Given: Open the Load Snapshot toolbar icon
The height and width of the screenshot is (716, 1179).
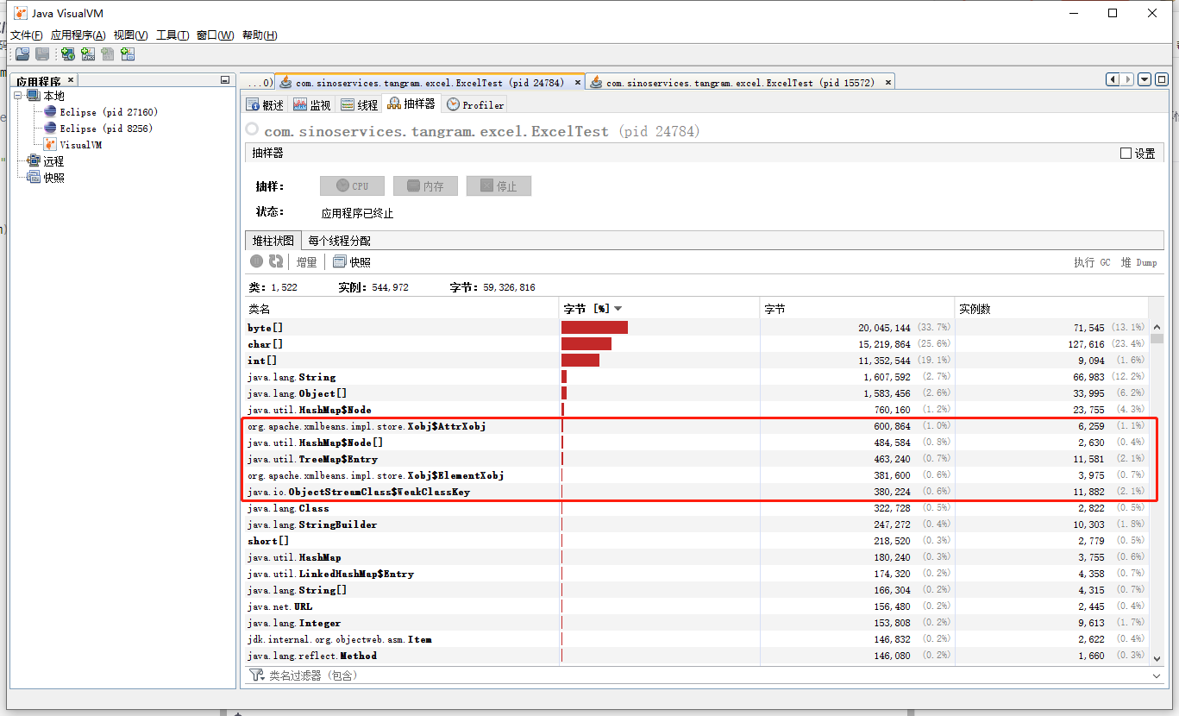Looking at the screenshot, I should click(22, 53).
